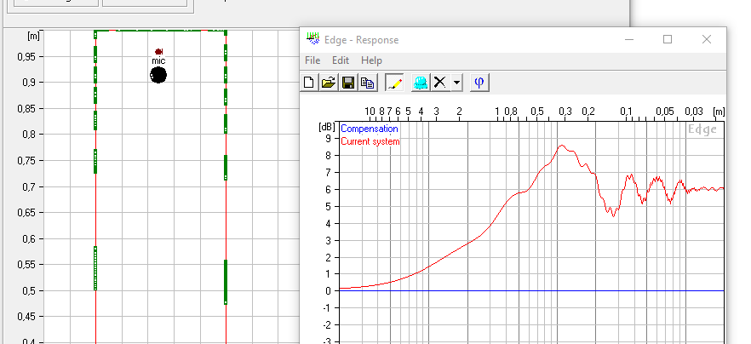Image resolution: width=751 pixels, height=344 pixels.
Task: Open the Edit menu in Edge - Response
Action: (341, 60)
